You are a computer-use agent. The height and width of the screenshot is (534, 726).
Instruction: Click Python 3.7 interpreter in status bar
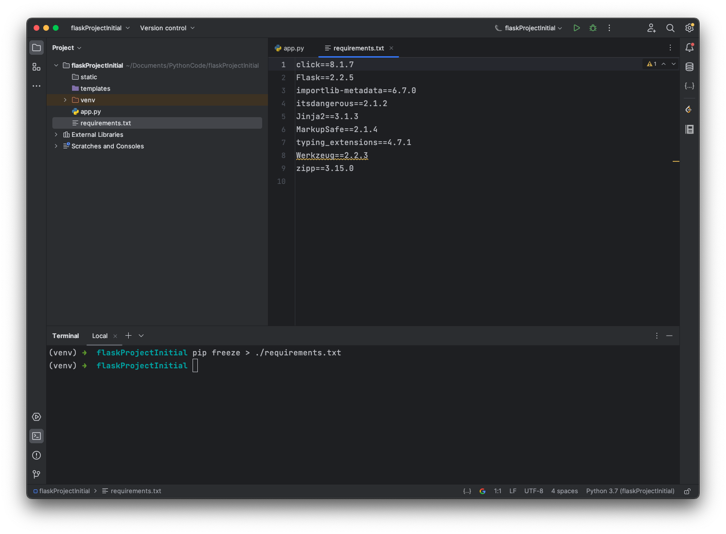tap(630, 491)
